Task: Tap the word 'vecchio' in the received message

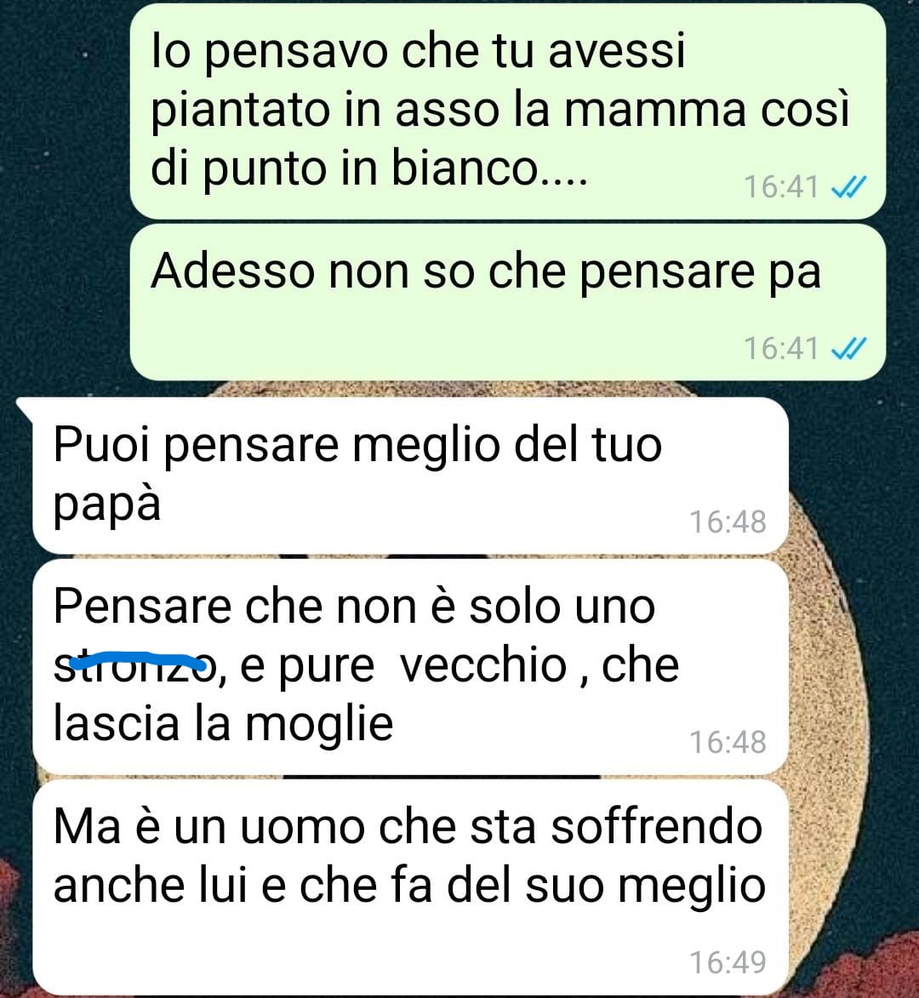Action: pos(484,665)
